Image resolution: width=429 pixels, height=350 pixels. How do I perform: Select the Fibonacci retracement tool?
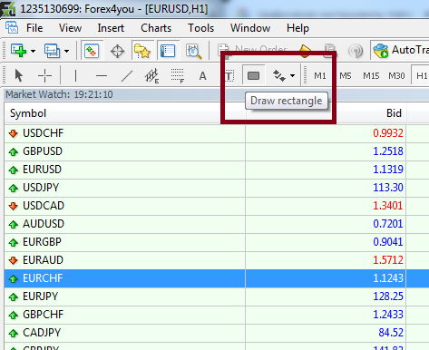178,75
